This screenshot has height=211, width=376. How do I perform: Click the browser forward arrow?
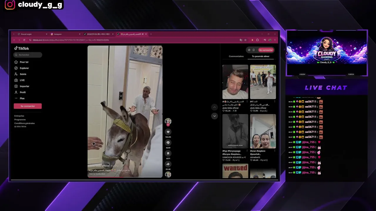(x=19, y=40)
